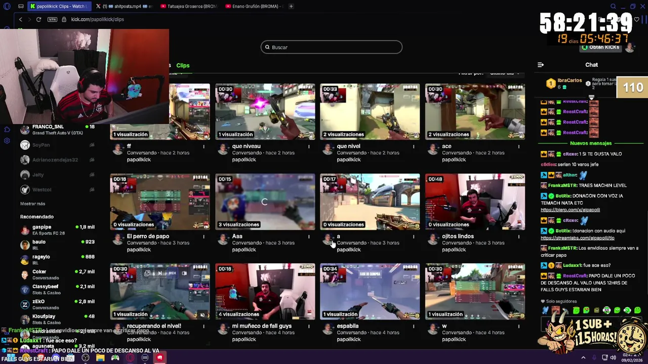Click the Chat header label
This screenshot has height=364, width=648.
(x=591, y=65)
